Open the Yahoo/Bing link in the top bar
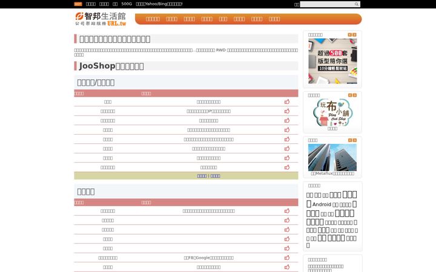Viewport: 436px width, 272px height. tap(159, 4)
